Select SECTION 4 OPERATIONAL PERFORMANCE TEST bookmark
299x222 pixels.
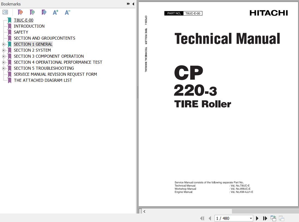pos(58,62)
